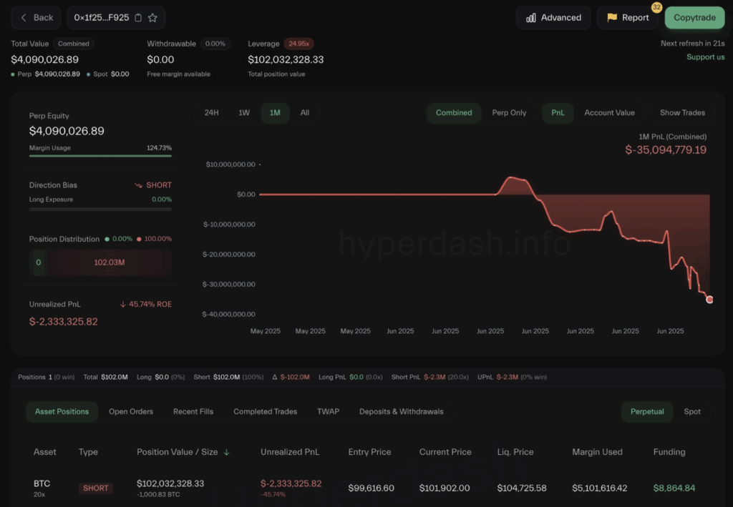Screen dimensions: 733x507
Task: Click the Margin Usage progress bar
Action: pos(100,155)
